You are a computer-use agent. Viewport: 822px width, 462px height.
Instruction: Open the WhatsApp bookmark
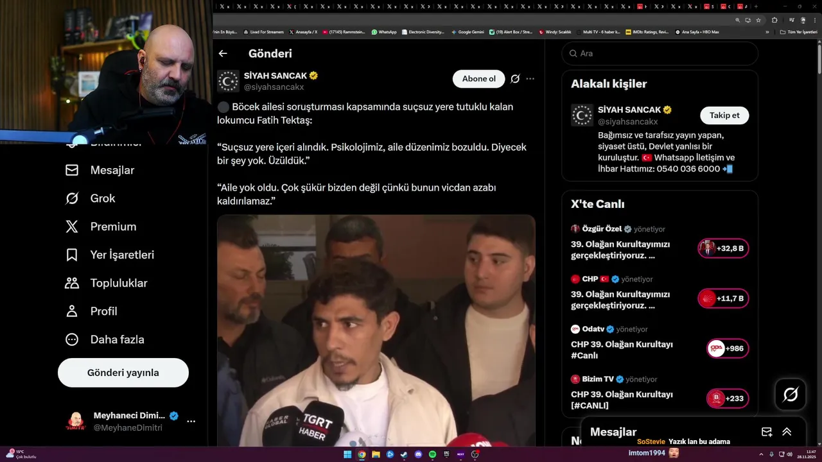(384, 31)
